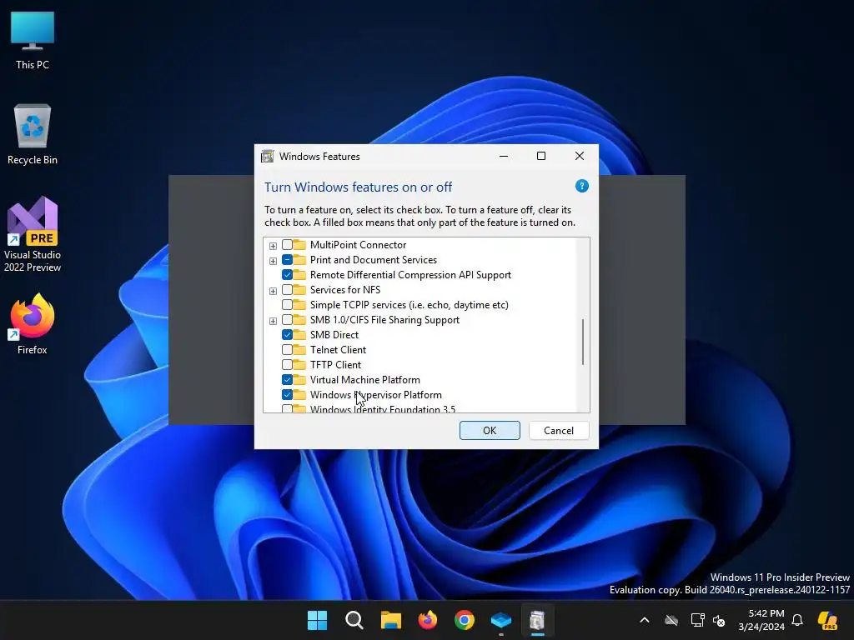
Task: Open taskbar Search
Action: pyautogui.click(x=354, y=620)
